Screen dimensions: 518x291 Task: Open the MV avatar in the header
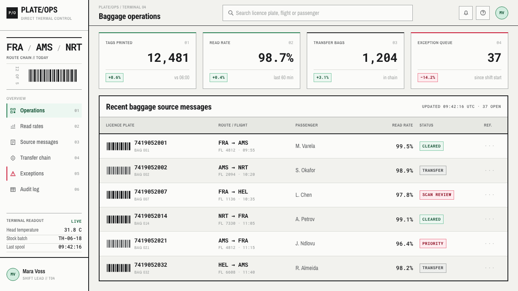click(x=502, y=13)
